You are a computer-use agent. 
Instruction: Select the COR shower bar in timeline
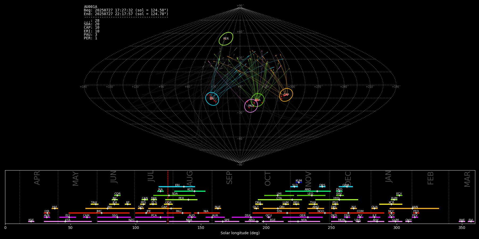click(x=117, y=195)
